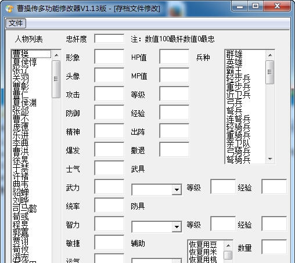Click the 数量 quantity input field
295x263 pixels.
[x=274, y=247]
